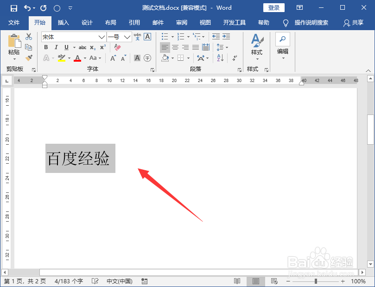Toggle Superscript formatting
This screenshot has height=287, width=375.
103,47
